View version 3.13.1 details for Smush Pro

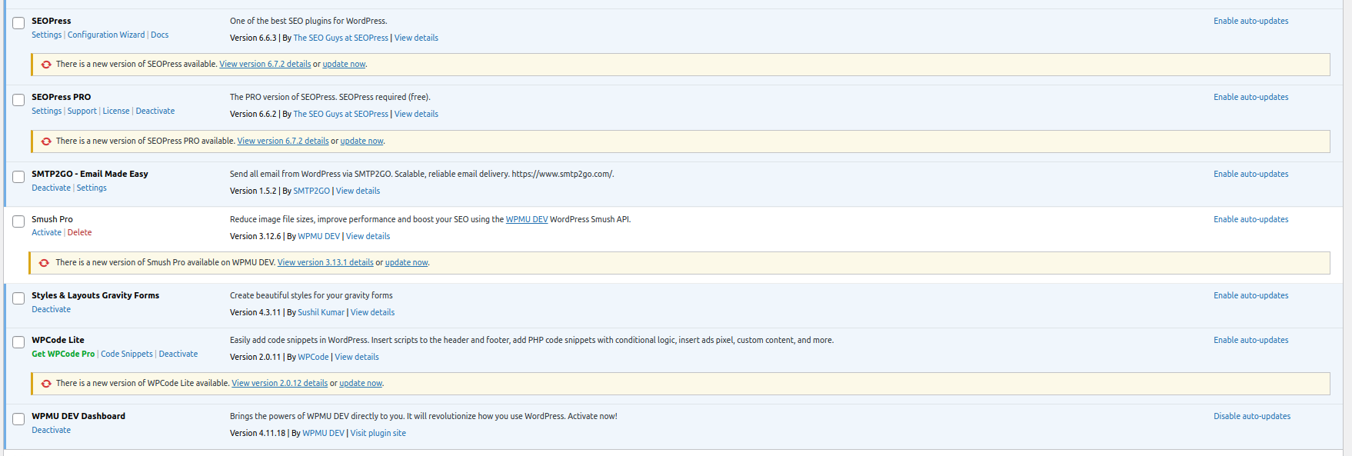[x=325, y=262]
